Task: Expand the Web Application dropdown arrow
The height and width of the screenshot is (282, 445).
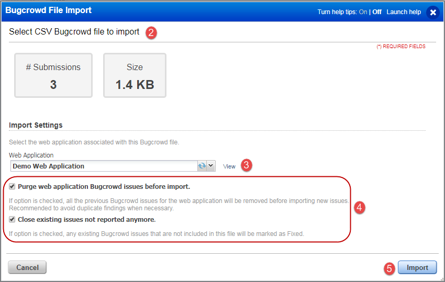Action: pos(211,166)
